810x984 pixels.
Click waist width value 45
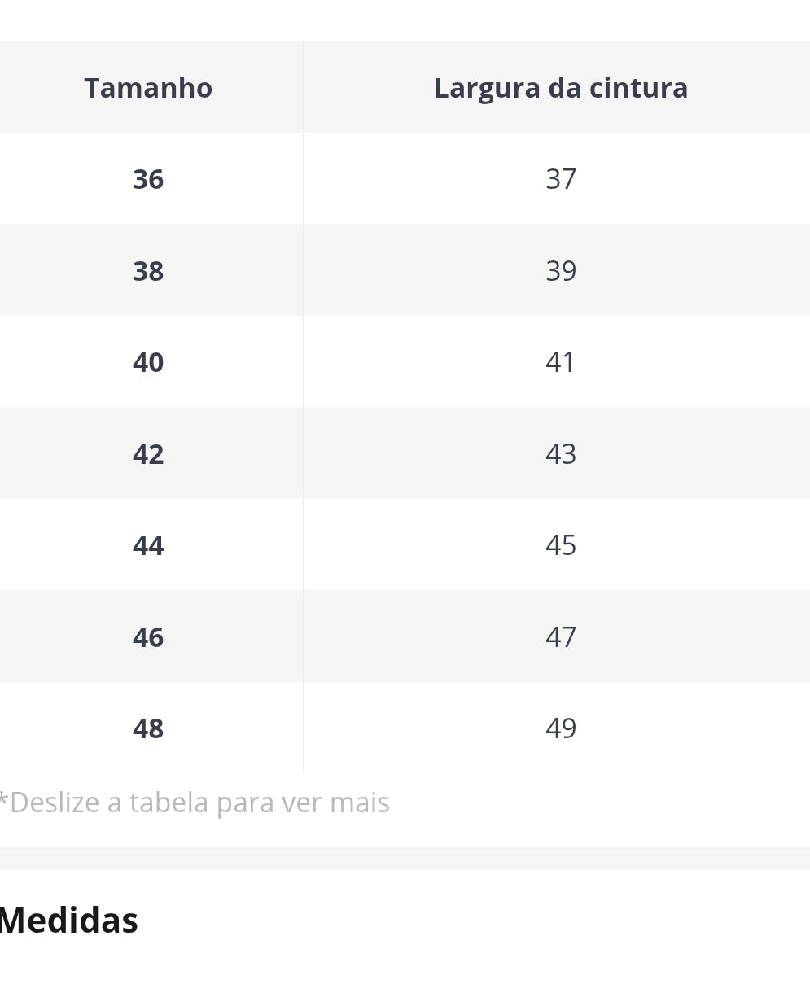coord(561,545)
